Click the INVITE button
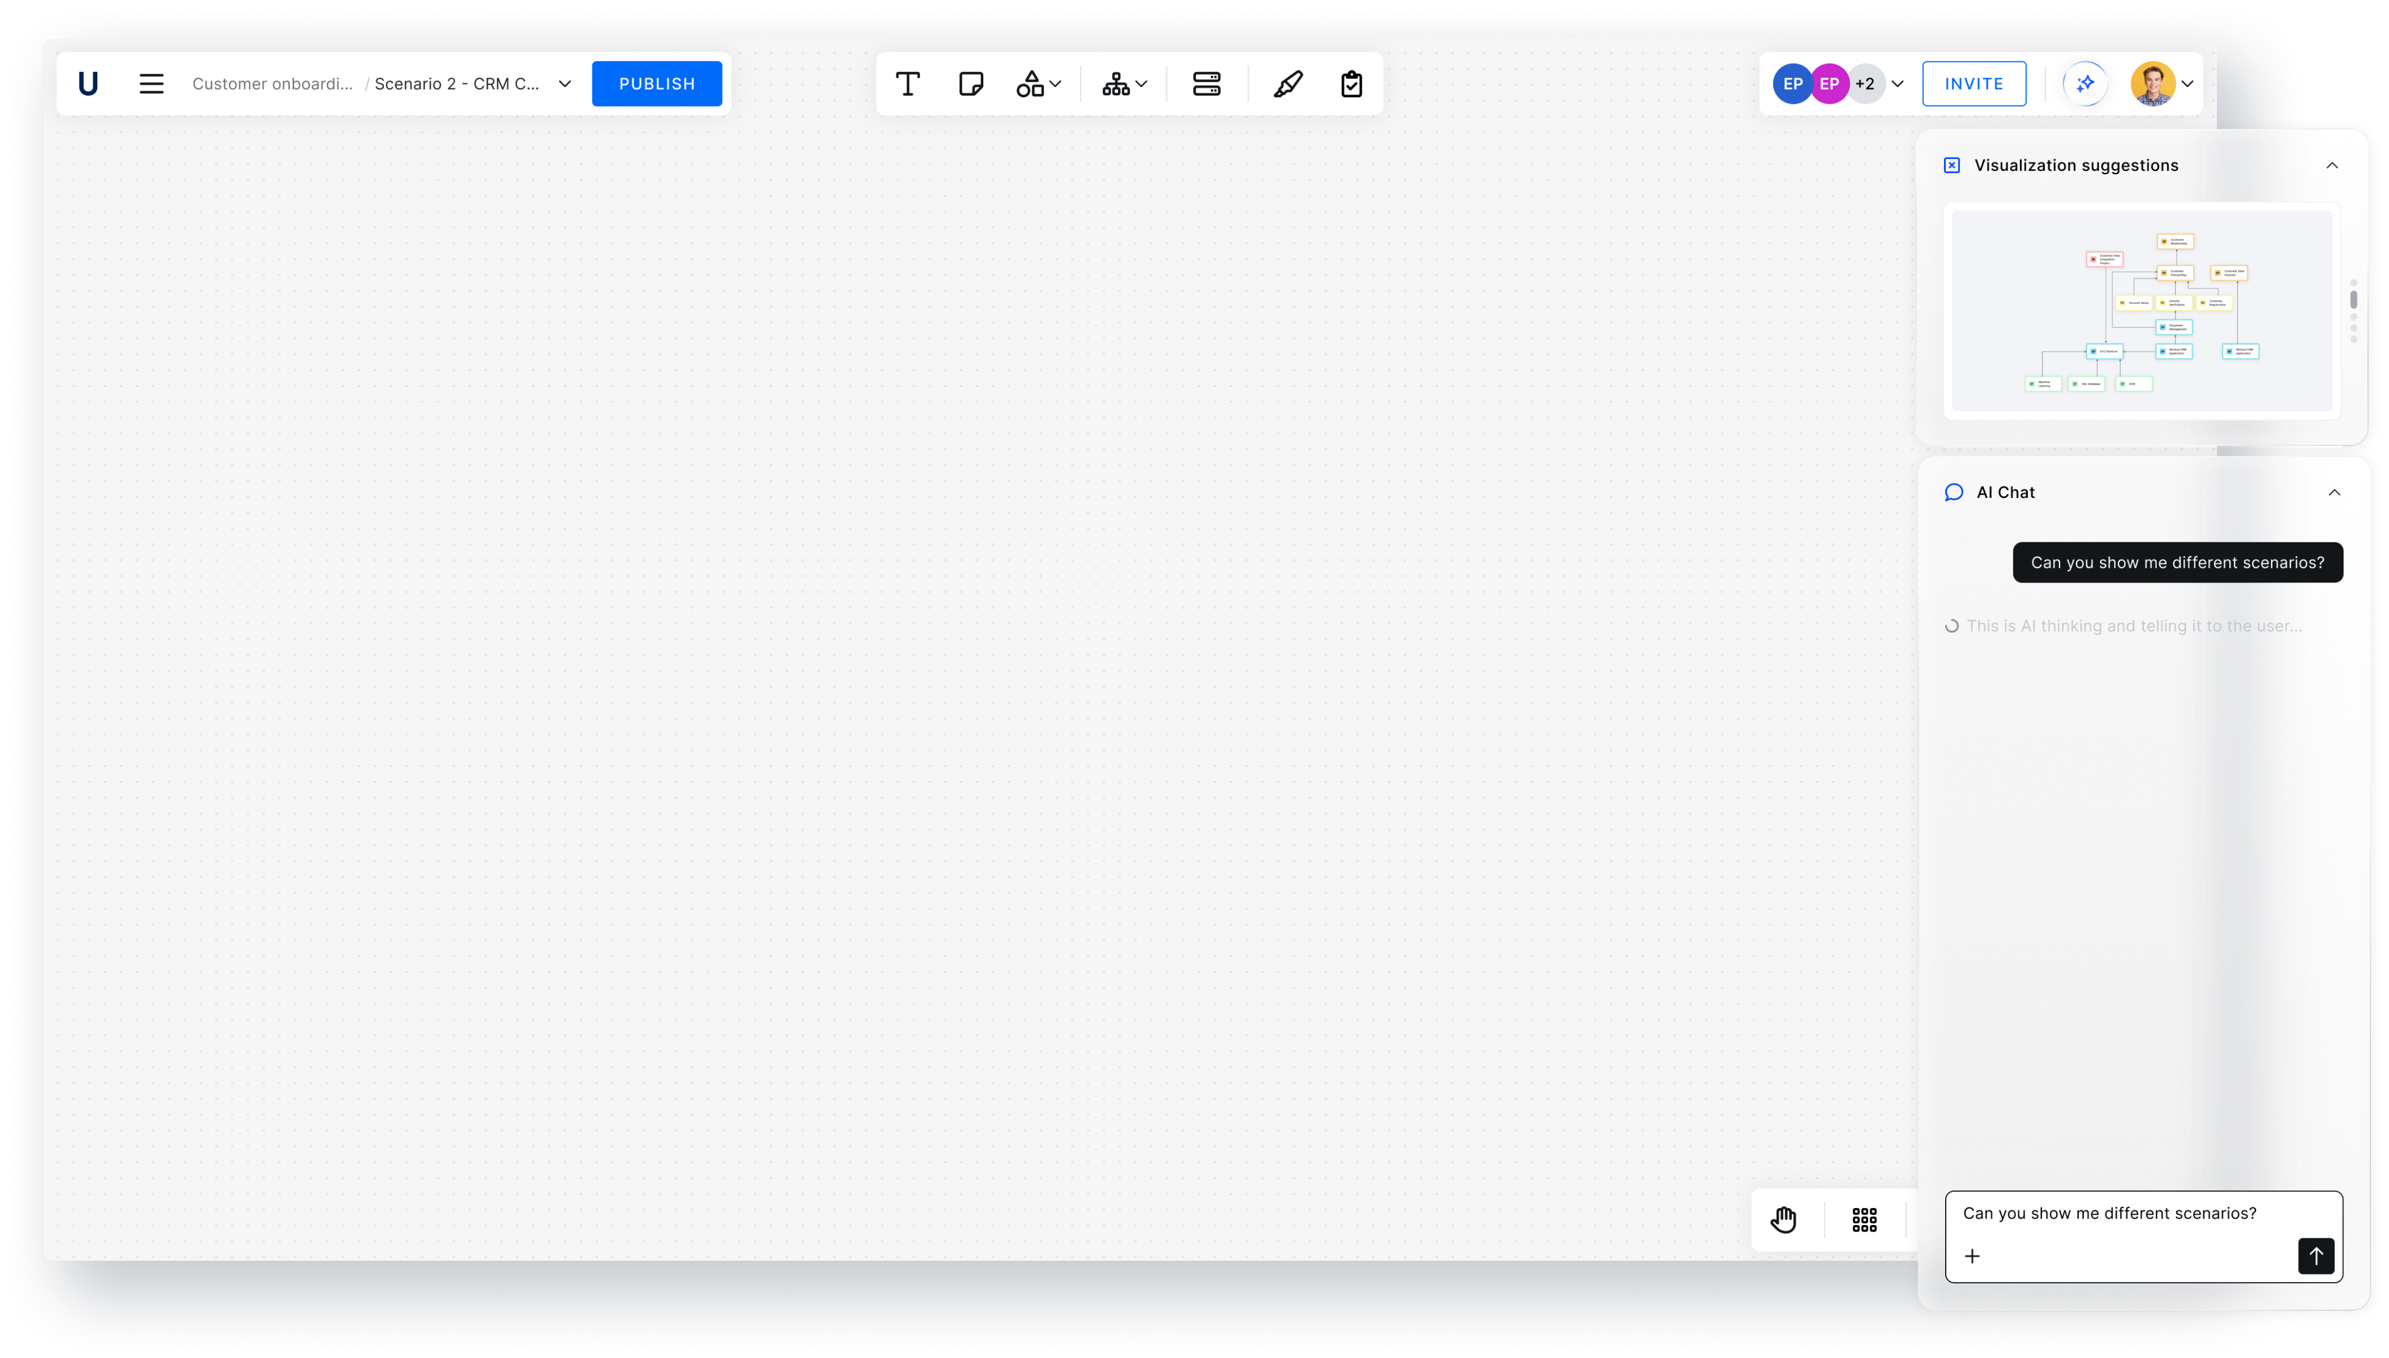This screenshot has height=1358, width=2389. [1973, 84]
